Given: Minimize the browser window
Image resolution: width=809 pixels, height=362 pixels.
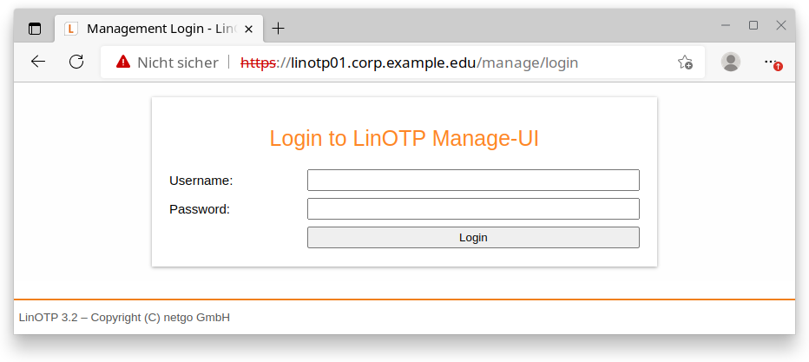Looking at the screenshot, I should (725, 26).
